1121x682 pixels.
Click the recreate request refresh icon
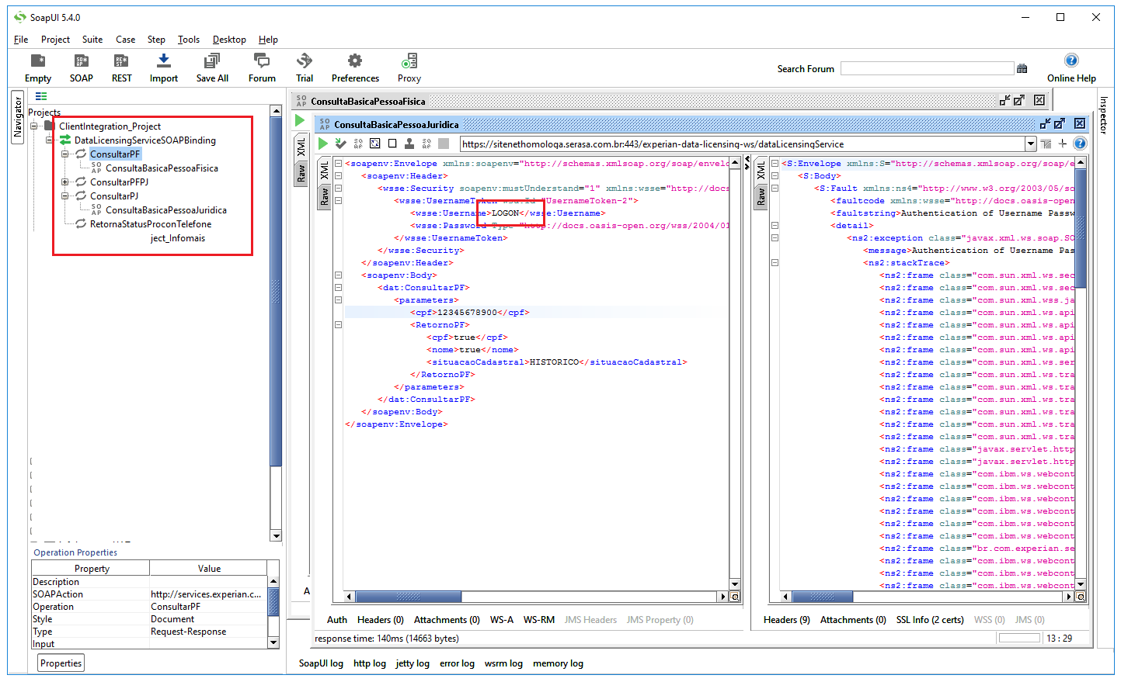pyautogui.click(x=374, y=144)
